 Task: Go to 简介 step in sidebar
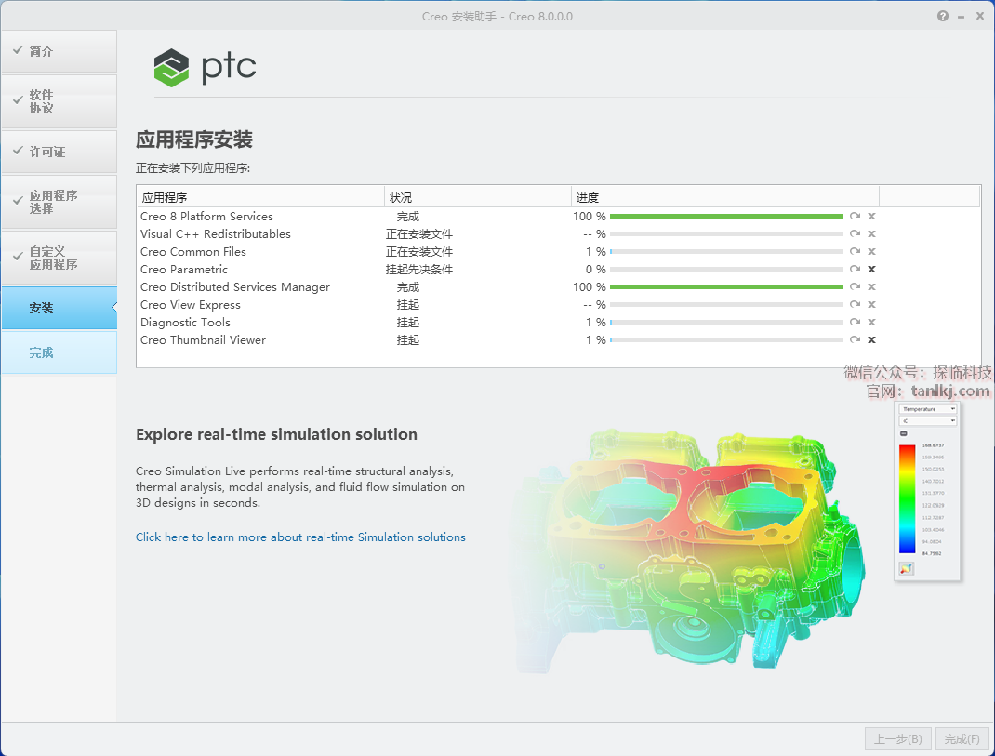pyautogui.click(x=59, y=51)
